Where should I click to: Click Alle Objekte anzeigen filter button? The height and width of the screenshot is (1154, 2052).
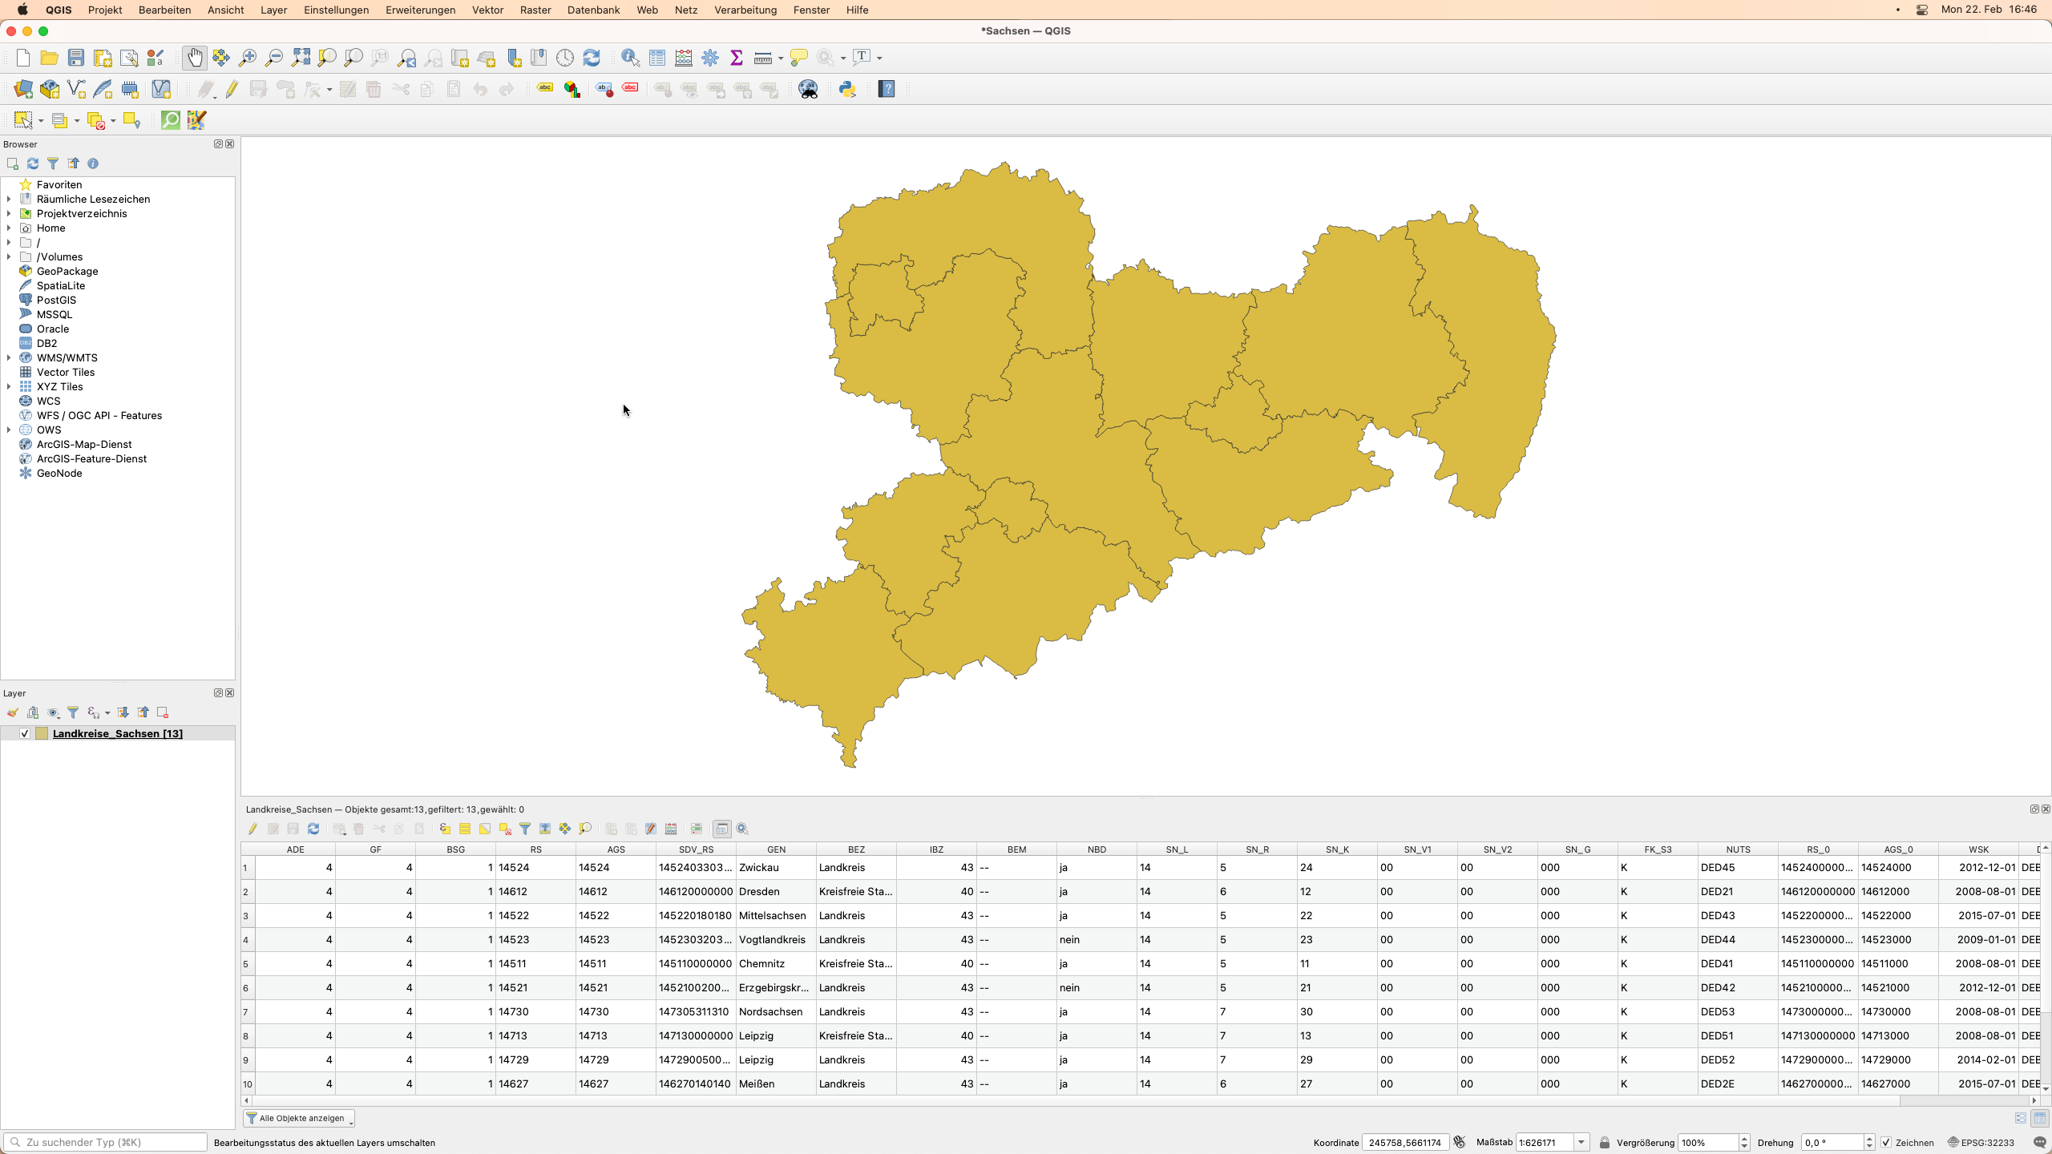tap(299, 1118)
